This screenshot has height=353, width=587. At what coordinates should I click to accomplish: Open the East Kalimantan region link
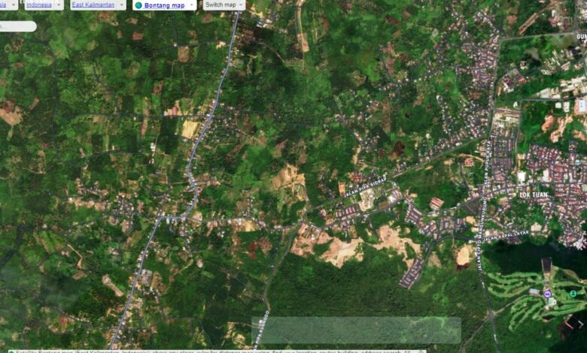pyautogui.click(x=93, y=5)
